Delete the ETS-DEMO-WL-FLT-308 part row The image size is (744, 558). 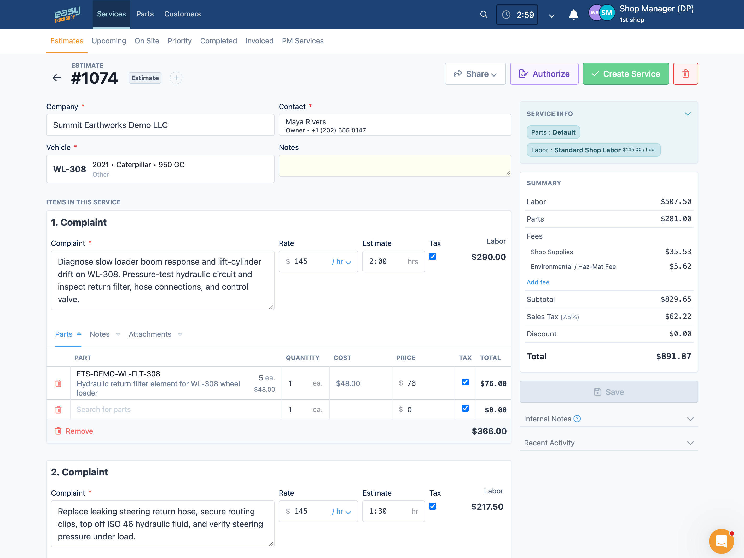tap(58, 383)
